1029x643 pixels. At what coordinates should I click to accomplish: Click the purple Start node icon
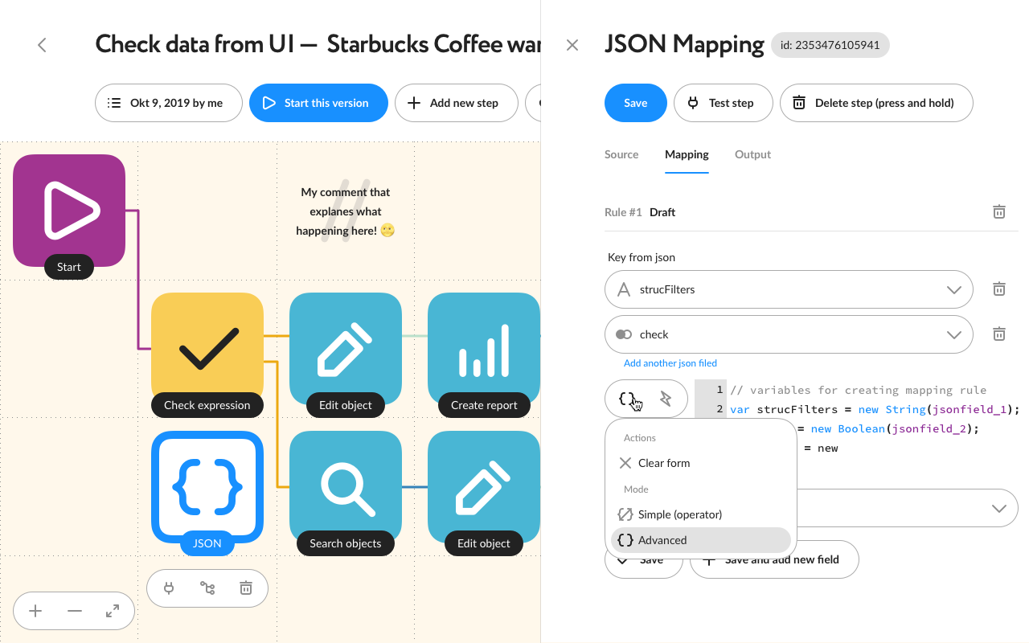pyautogui.click(x=69, y=211)
